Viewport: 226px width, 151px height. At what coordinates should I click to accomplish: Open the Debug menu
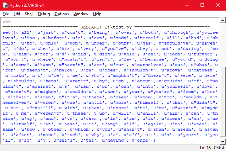point(44,14)
